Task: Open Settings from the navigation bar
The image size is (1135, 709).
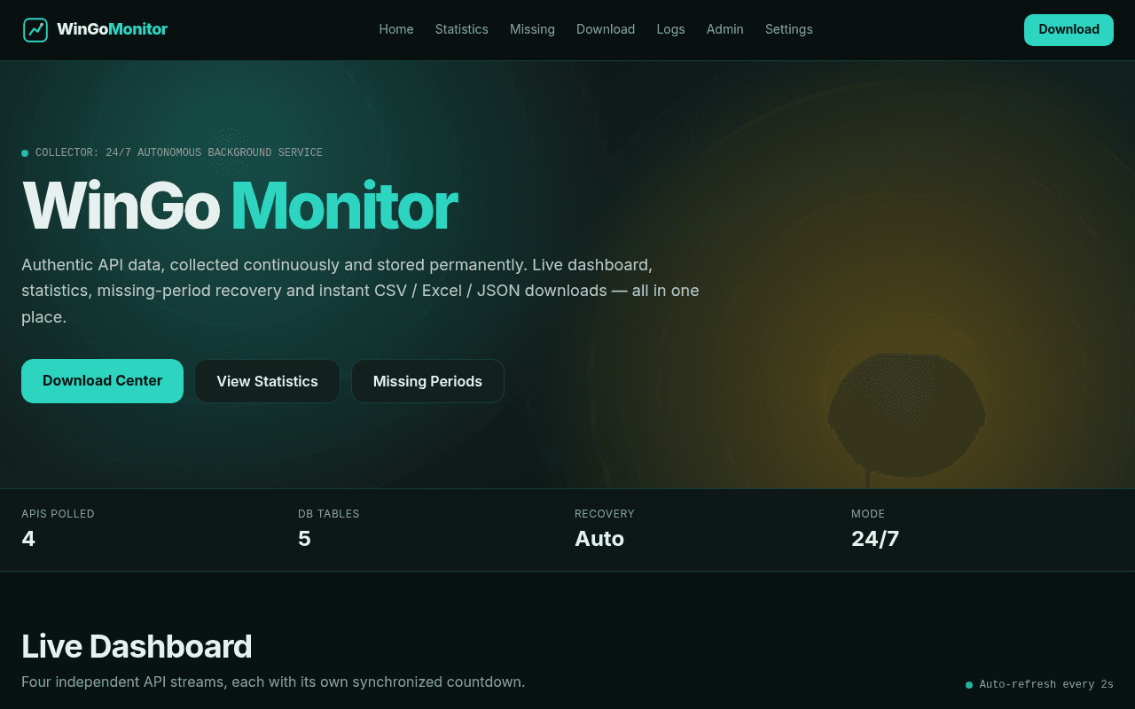Action: pyautogui.click(x=788, y=29)
